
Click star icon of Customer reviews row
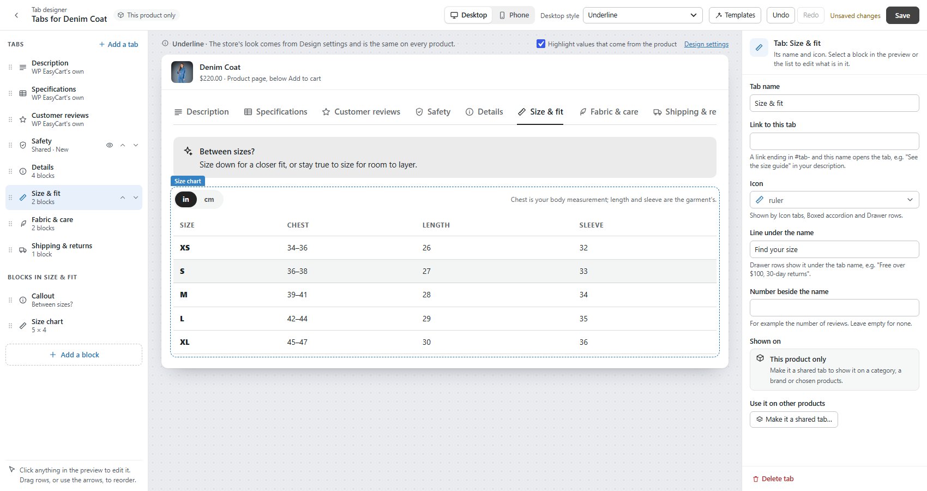[x=23, y=119]
